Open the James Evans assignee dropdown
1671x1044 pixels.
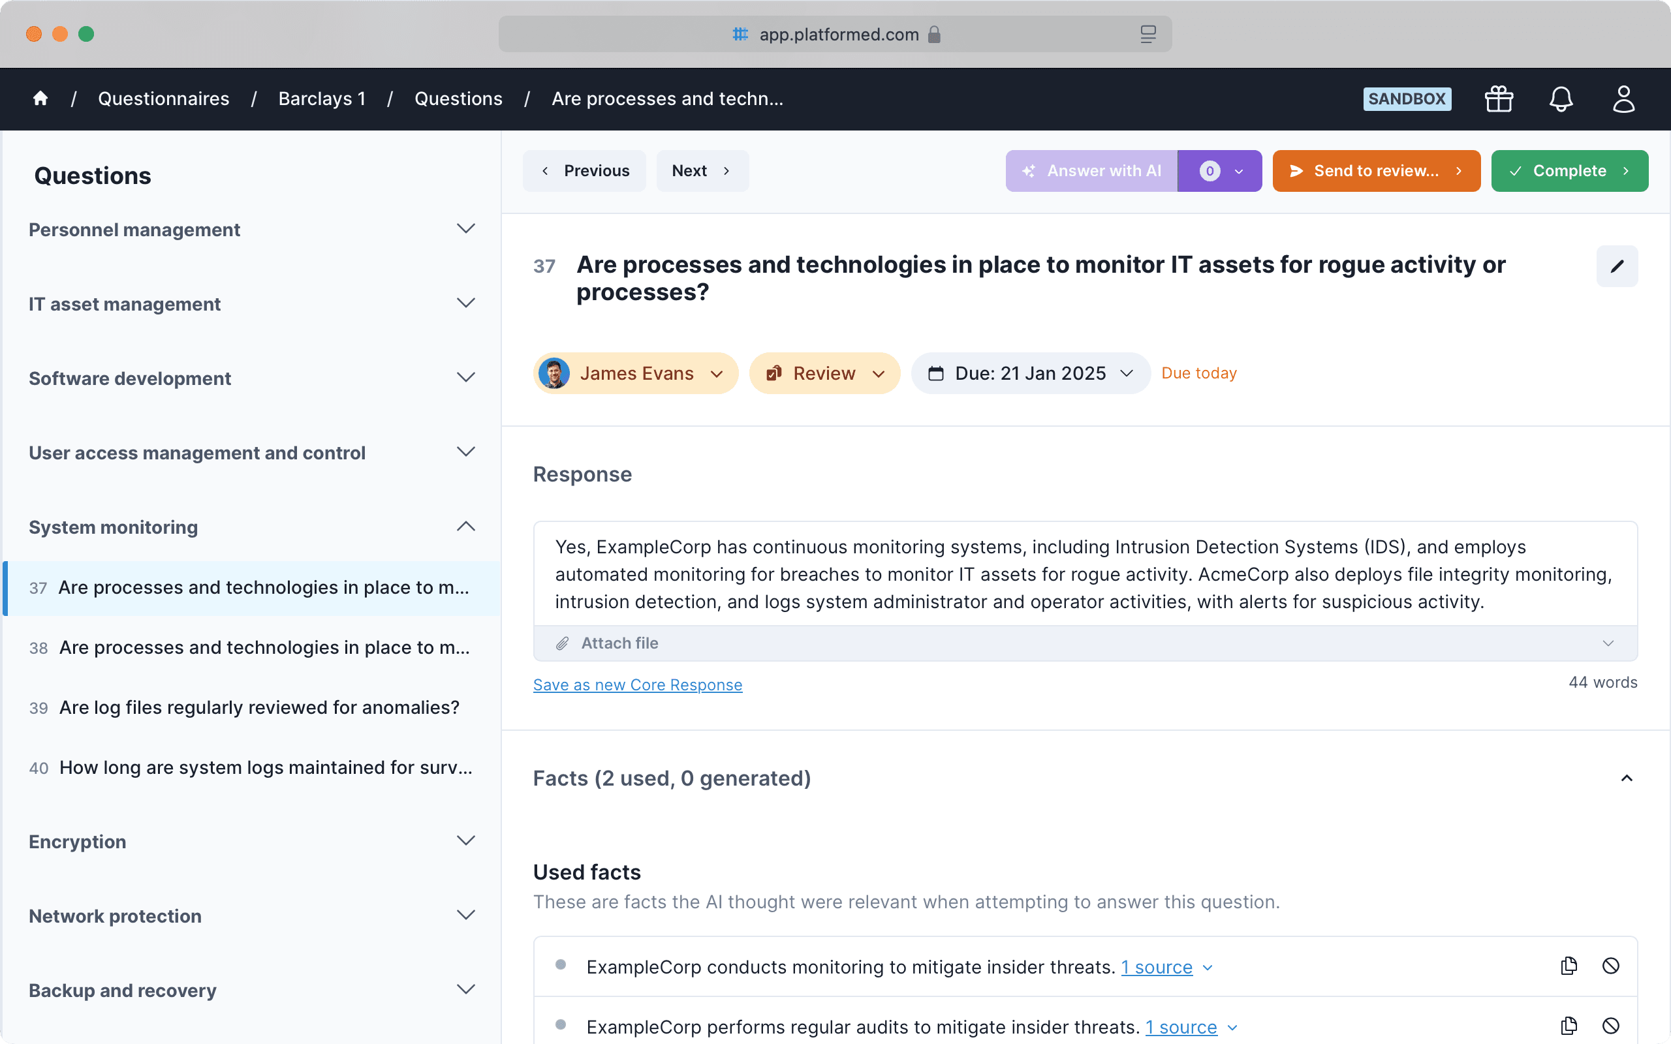(x=635, y=373)
